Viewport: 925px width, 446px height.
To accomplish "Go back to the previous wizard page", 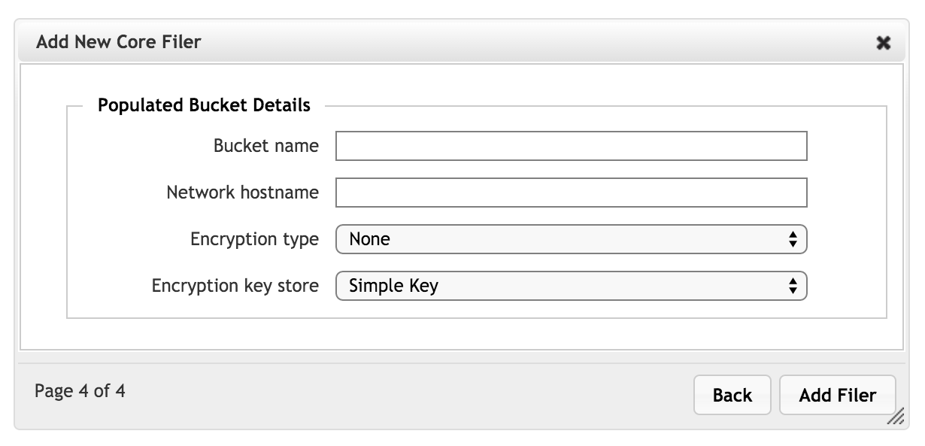I will pos(732,395).
